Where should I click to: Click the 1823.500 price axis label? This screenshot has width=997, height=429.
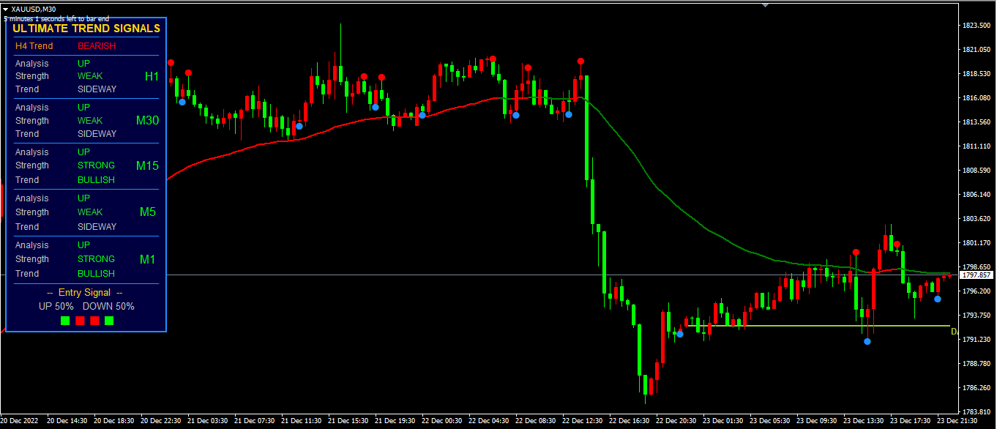pos(977,26)
